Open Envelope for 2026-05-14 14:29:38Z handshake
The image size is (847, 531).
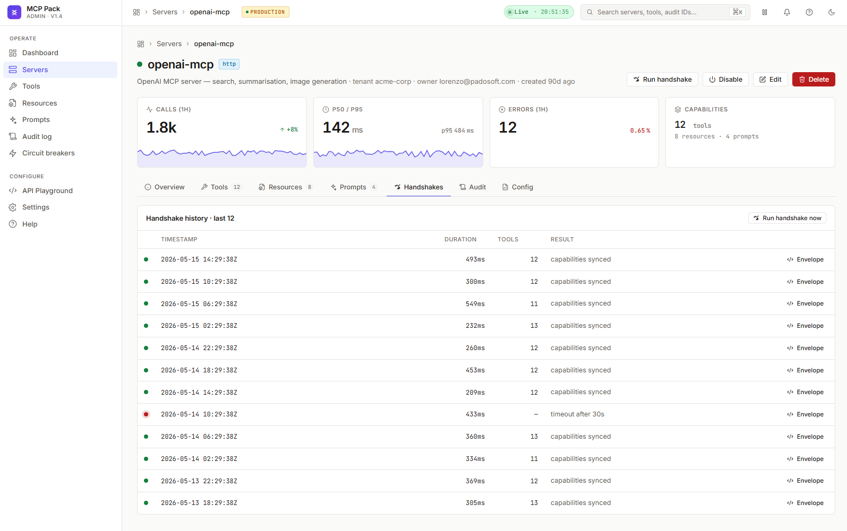pyautogui.click(x=805, y=393)
